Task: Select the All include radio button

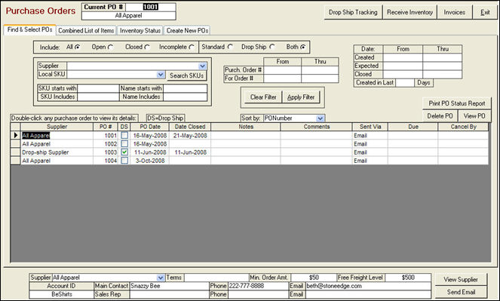Action: pos(78,48)
